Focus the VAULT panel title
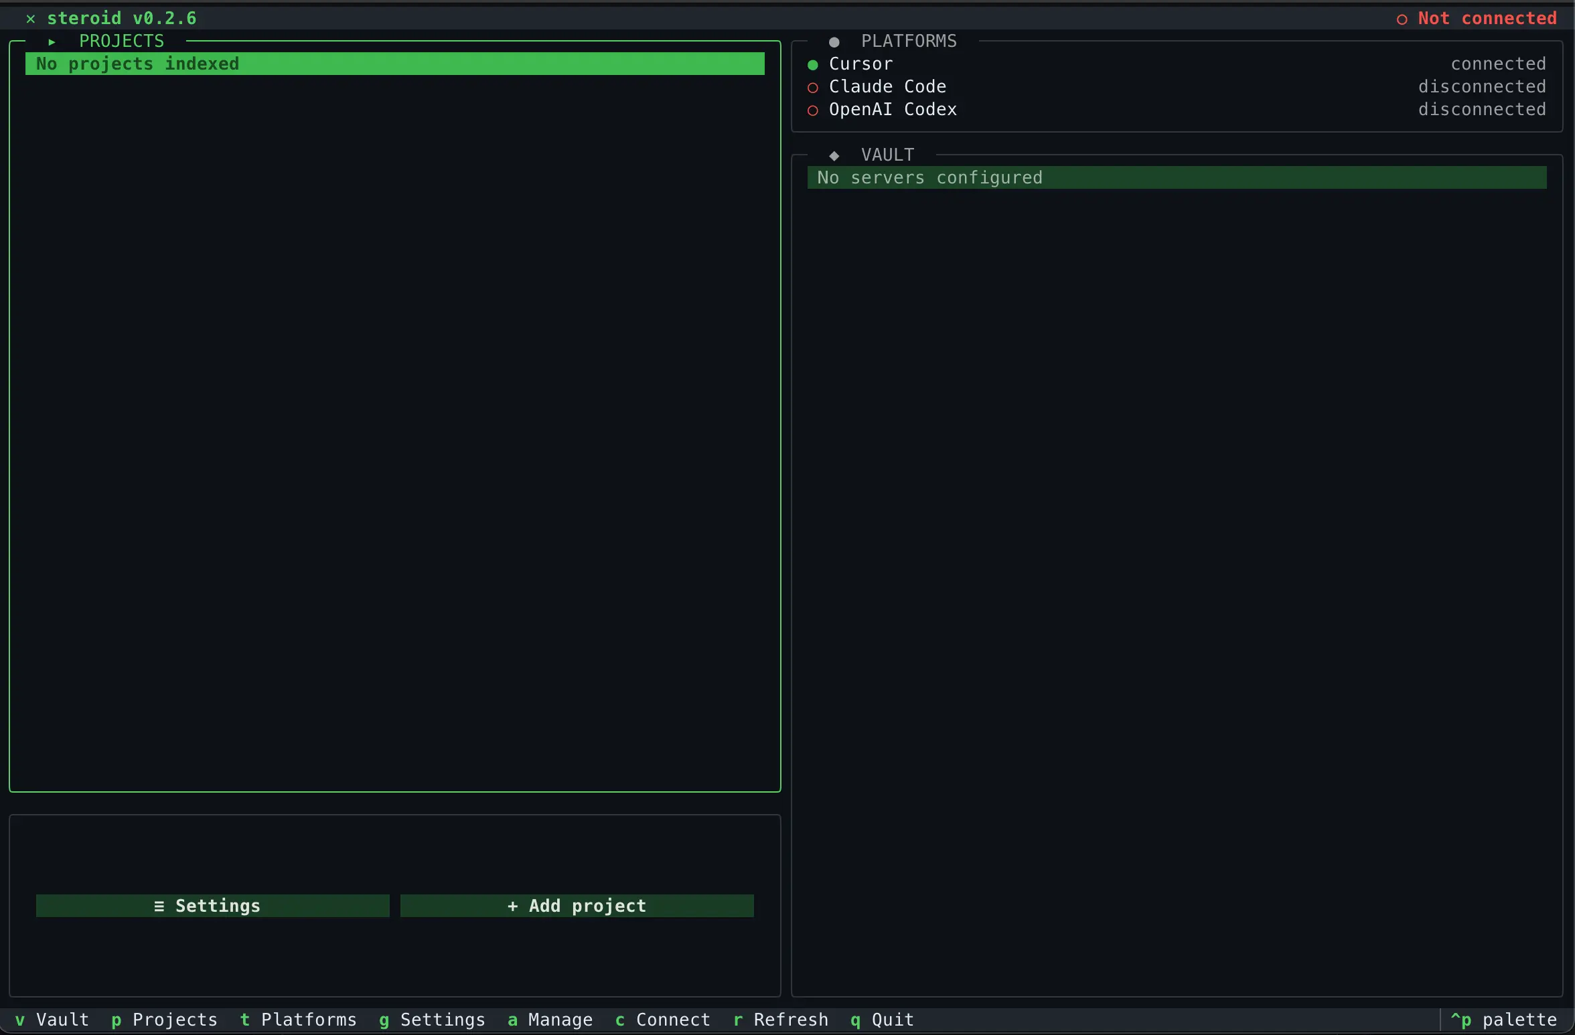This screenshot has width=1575, height=1035. 888,155
